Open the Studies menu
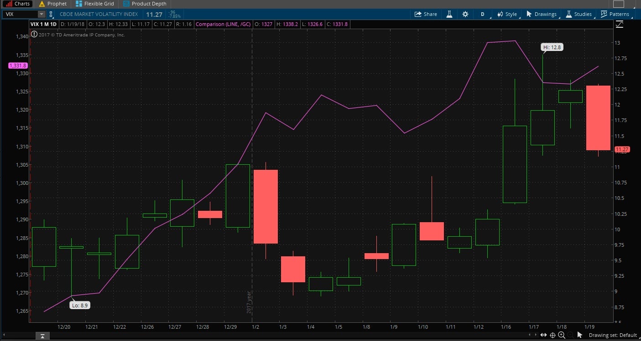 tap(578, 14)
